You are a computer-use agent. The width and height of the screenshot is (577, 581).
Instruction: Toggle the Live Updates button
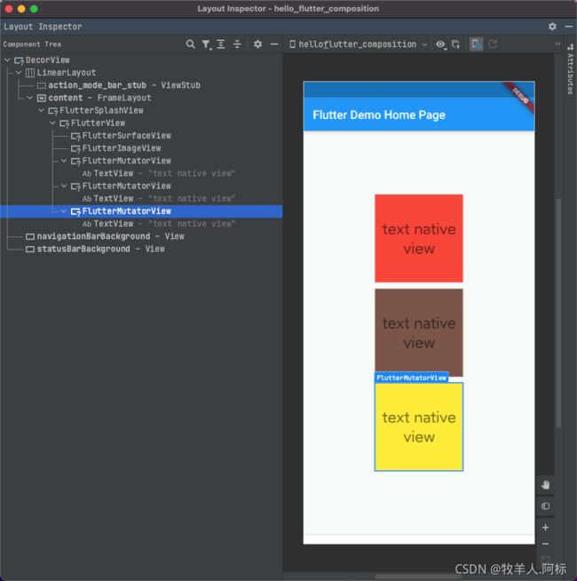click(477, 44)
